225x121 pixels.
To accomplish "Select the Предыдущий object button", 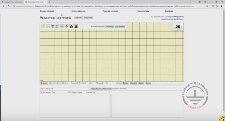I will coord(96,89).
